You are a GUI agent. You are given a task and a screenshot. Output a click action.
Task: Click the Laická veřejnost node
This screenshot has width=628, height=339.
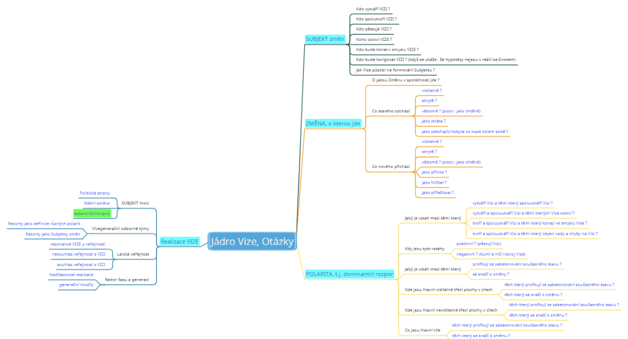click(133, 254)
